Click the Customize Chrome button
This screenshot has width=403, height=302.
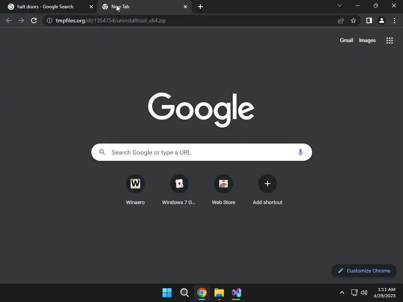click(x=364, y=271)
